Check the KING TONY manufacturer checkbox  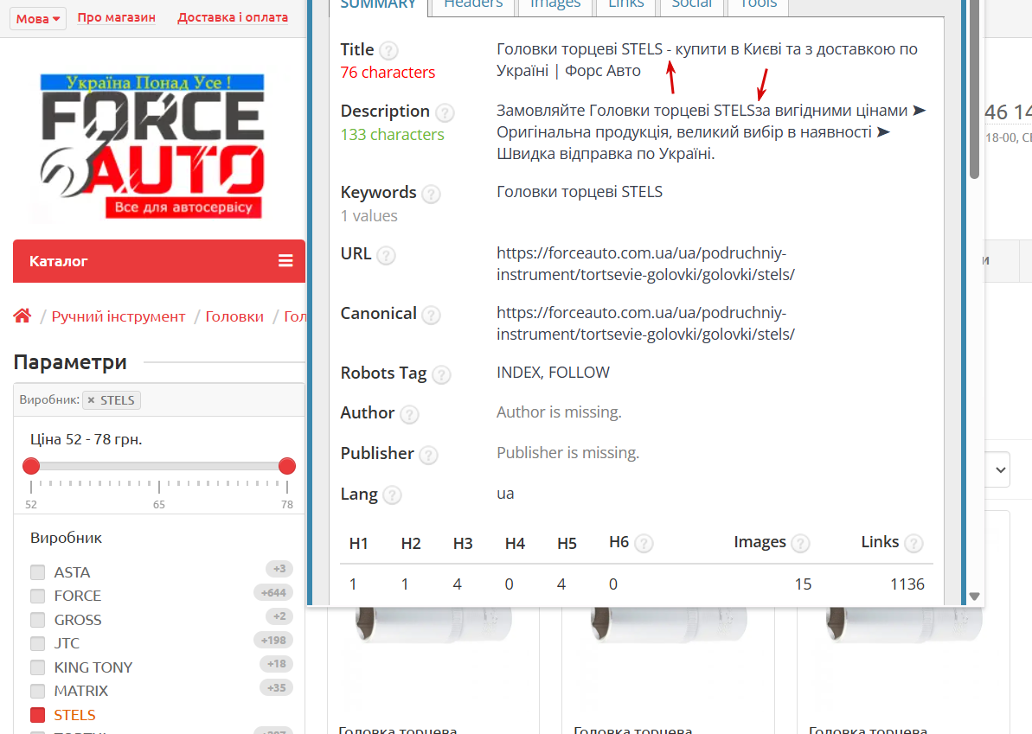(x=37, y=667)
